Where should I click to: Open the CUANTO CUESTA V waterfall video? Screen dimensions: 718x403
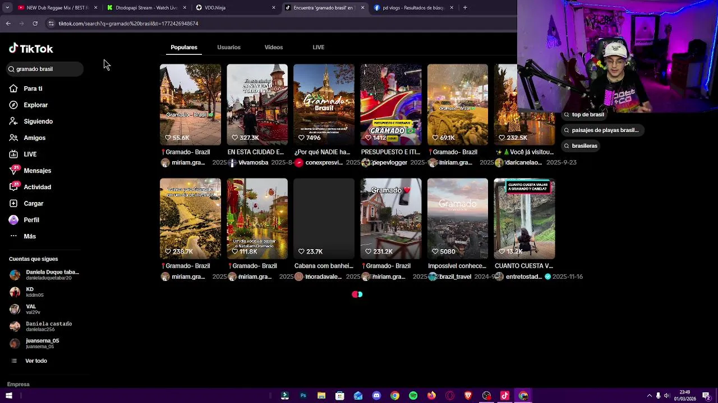pyautogui.click(x=524, y=218)
